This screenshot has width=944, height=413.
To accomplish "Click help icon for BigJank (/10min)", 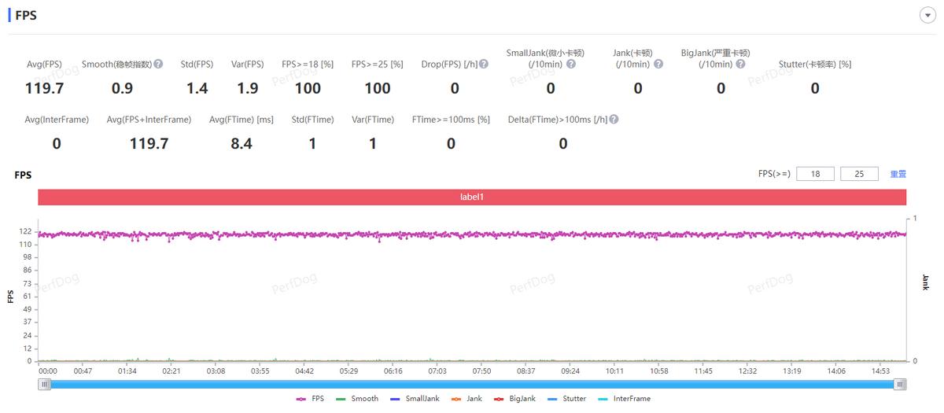I will pos(740,65).
